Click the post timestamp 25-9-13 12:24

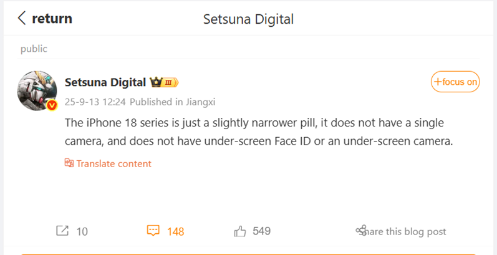coord(95,101)
